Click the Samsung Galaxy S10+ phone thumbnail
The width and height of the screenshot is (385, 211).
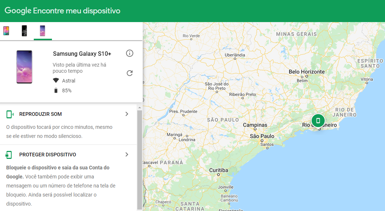[24, 67]
